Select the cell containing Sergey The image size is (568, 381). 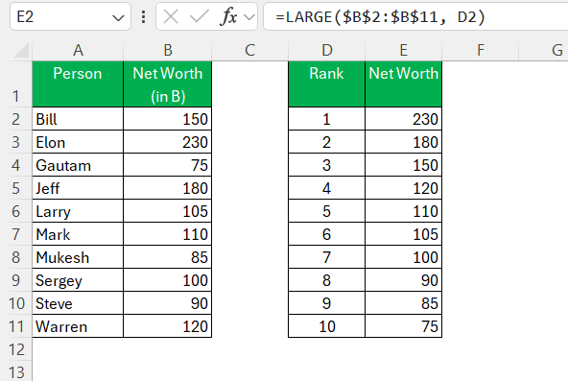(x=78, y=280)
